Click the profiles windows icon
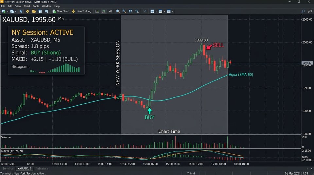This screenshot has width=314, height=175. [x=12, y=11]
